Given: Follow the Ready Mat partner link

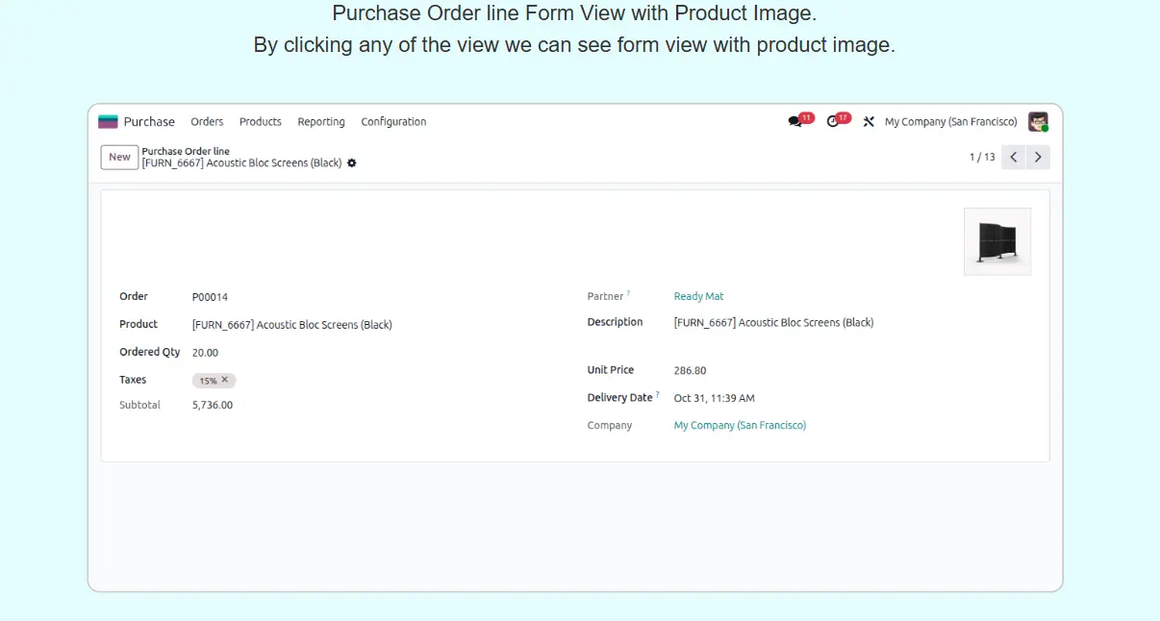Looking at the screenshot, I should 698,296.
